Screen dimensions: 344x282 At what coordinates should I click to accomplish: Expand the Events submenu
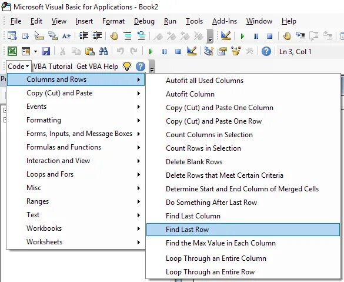(x=76, y=107)
